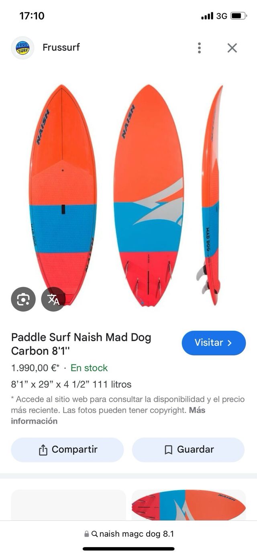The image size is (257, 556).
Task: Save product with Guardar button
Action: (x=188, y=450)
